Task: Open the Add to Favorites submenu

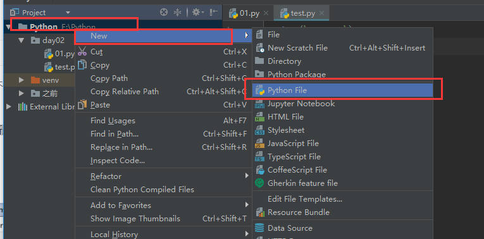Action: (x=163, y=205)
